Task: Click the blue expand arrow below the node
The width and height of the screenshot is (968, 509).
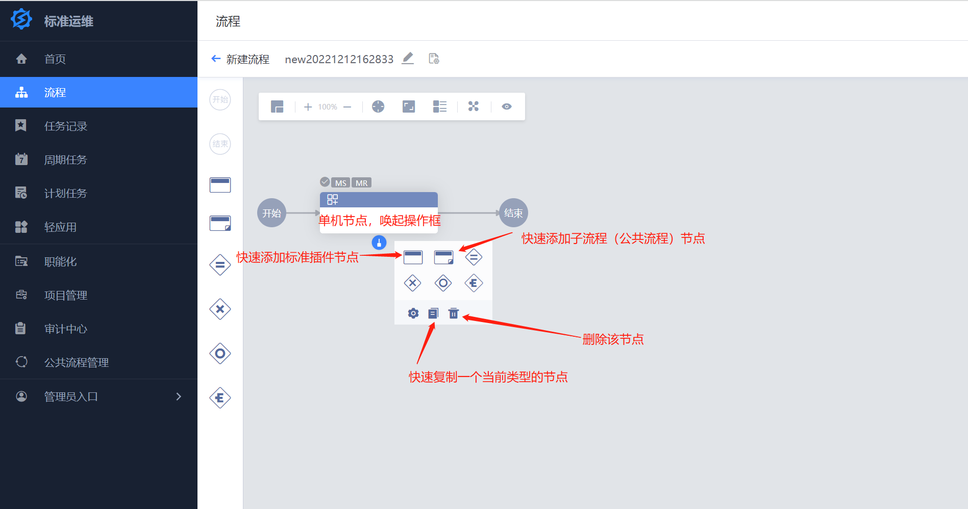Action: tap(379, 243)
